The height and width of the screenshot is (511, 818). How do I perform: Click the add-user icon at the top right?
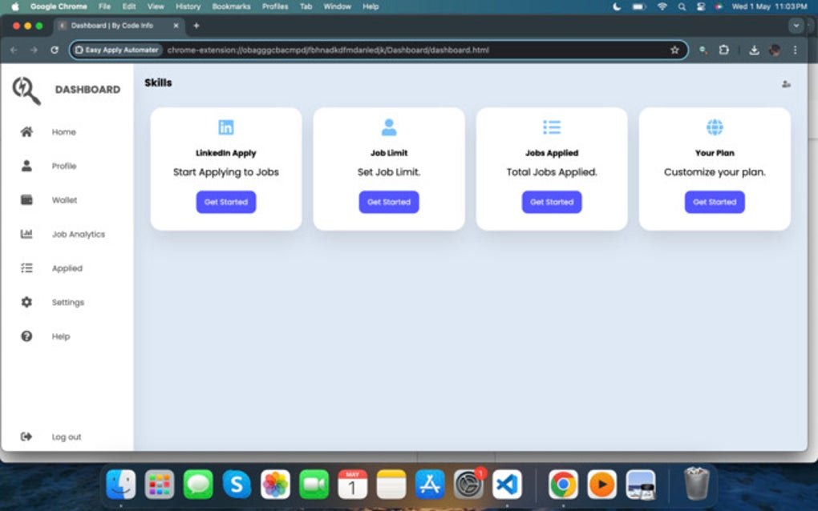pyautogui.click(x=787, y=82)
